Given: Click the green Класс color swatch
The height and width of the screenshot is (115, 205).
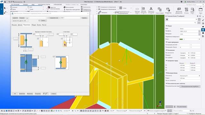Looking at the screenshot, I should click(181, 39).
